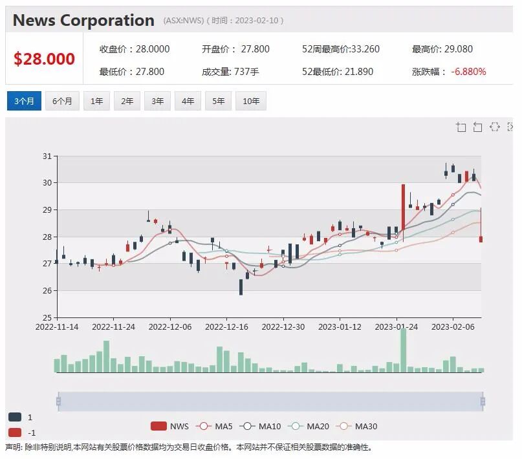Click the 成交量: 737手 value
Screen dimensions: 522x459
pos(230,72)
